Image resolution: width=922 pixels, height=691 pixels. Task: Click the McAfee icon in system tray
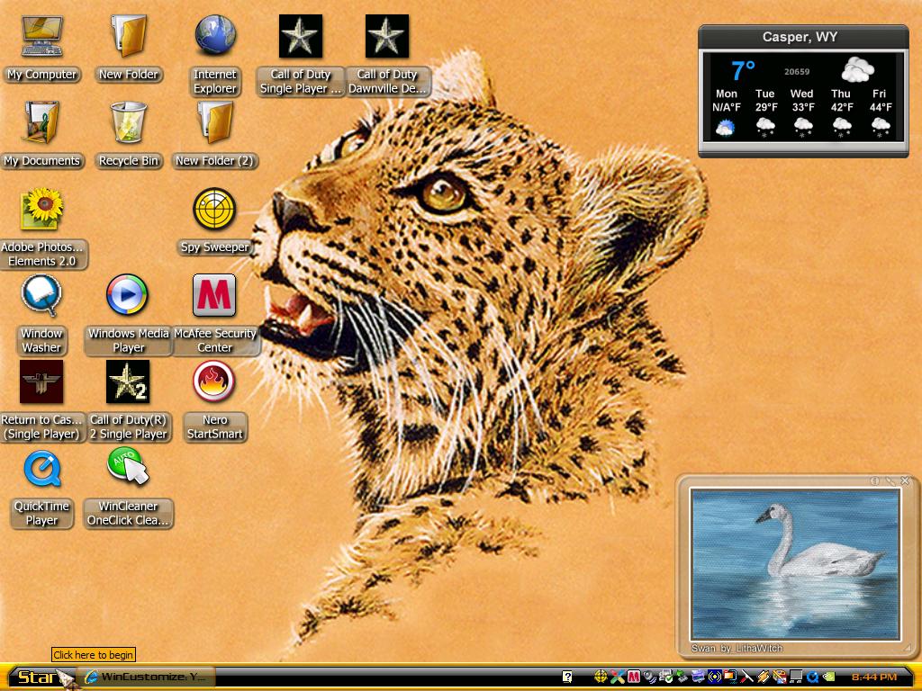[x=633, y=677]
